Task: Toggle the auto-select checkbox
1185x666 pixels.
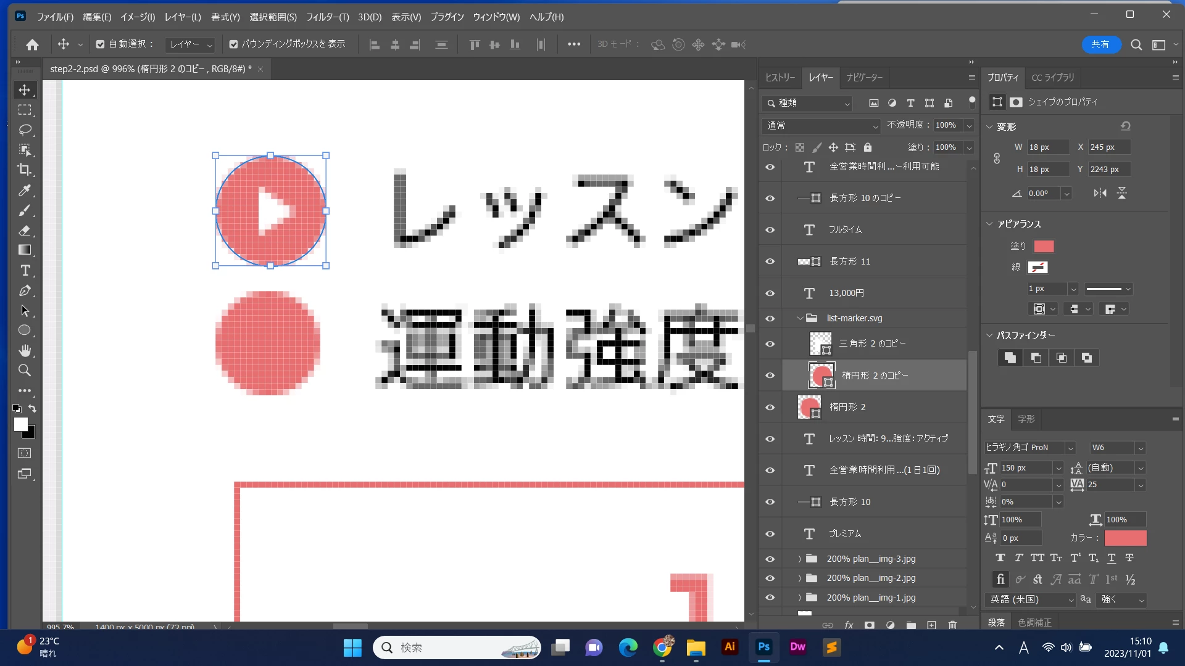Action: pos(100,44)
